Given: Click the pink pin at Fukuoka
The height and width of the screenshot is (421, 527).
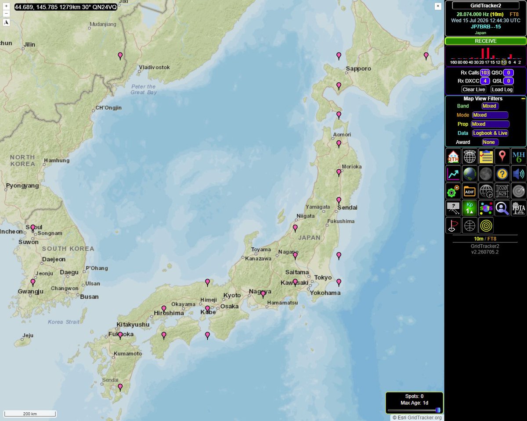Looking at the screenshot, I should (120, 335).
